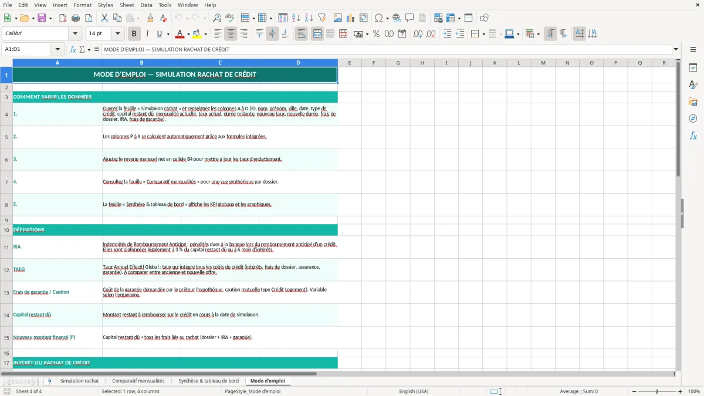This screenshot has width=704, height=396.
Task: Click the Insert Hyperlink icon
Action: pyautogui.click(x=397, y=18)
